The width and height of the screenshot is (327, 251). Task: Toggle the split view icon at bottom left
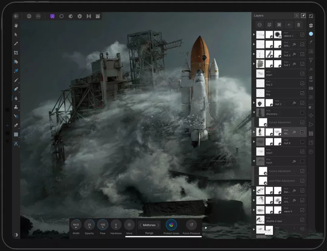(x=16, y=235)
